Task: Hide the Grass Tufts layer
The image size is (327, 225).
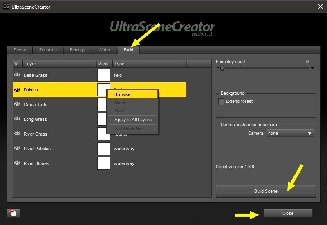Action: point(17,104)
